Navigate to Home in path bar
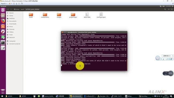The image size is (174, 98). [x=17, y=9]
